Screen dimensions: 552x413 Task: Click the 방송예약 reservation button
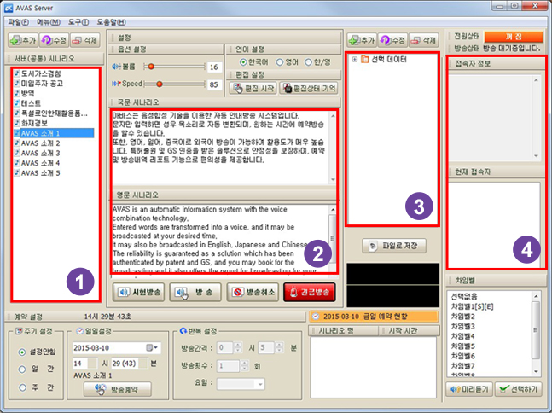(118, 389)
